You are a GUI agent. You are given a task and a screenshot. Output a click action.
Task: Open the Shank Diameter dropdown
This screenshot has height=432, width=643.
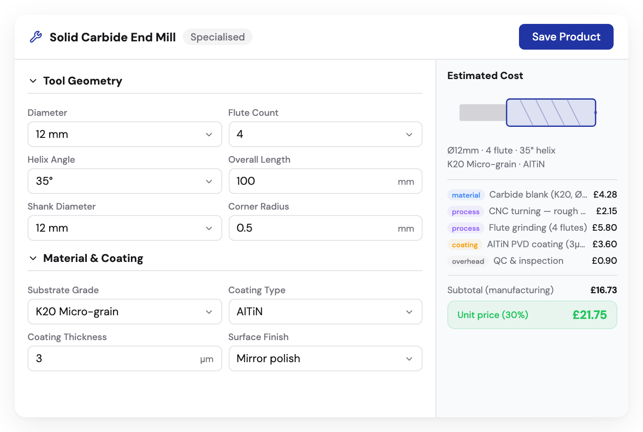[124, 228]
